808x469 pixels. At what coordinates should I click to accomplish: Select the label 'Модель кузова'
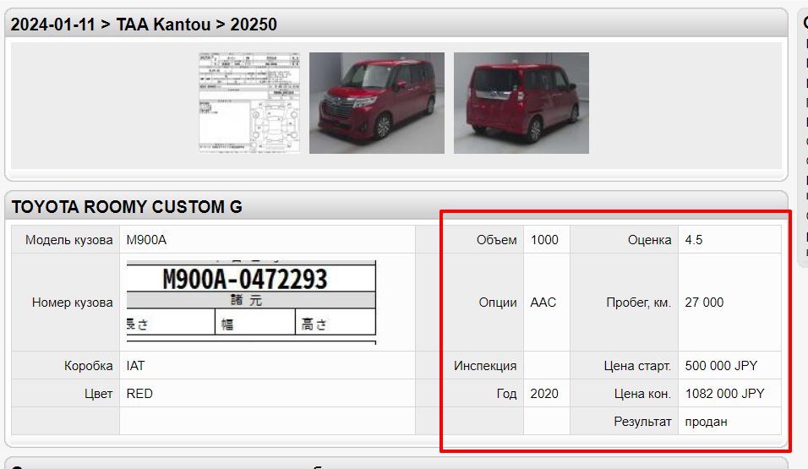click(69, 240)
